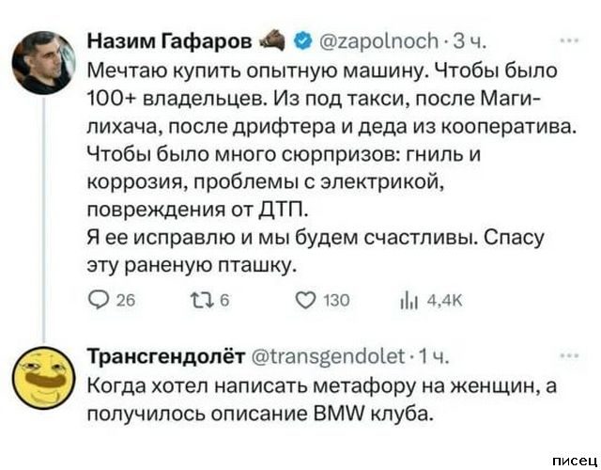Open more options on Назим Гафаров's tweet
This screenshot has height=470, width=601.
(569, 41)
